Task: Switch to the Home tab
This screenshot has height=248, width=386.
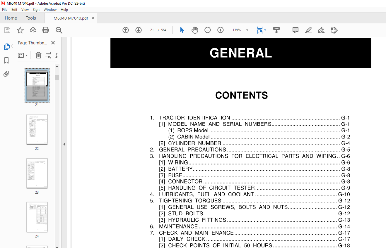Action: [11, 18]
